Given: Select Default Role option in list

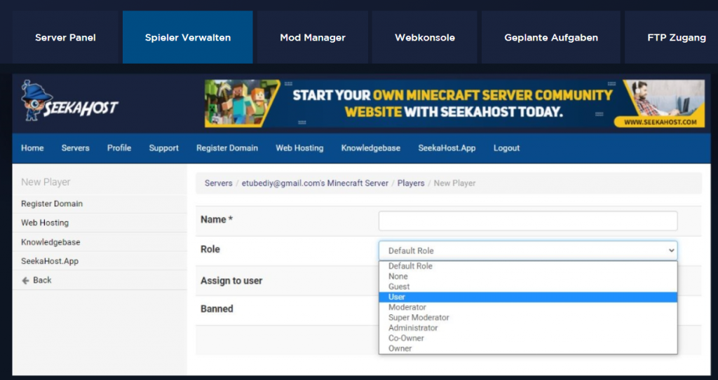Looking at the screenshot, I should coord(528,266).
